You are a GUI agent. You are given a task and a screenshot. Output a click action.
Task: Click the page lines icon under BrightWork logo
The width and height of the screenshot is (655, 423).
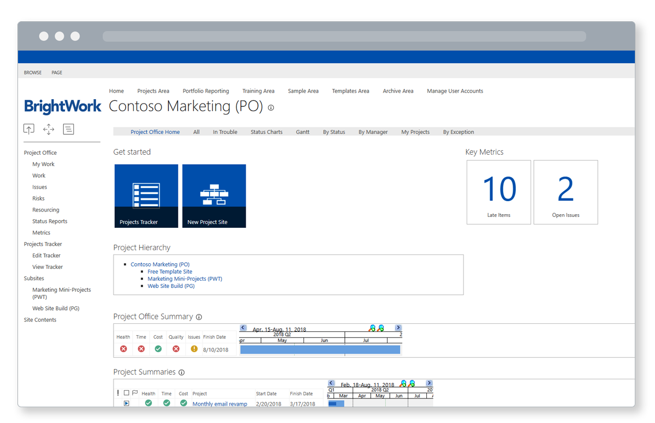(68, 129)
